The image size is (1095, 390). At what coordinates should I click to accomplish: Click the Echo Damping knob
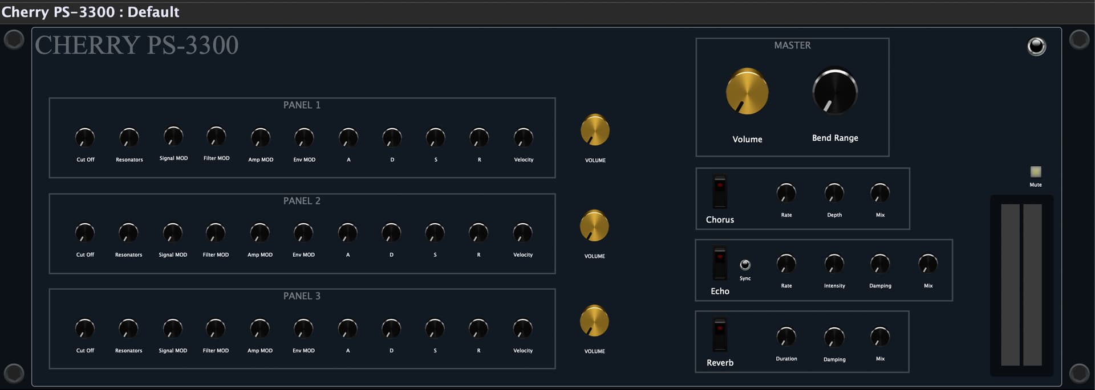coord(880,264)
